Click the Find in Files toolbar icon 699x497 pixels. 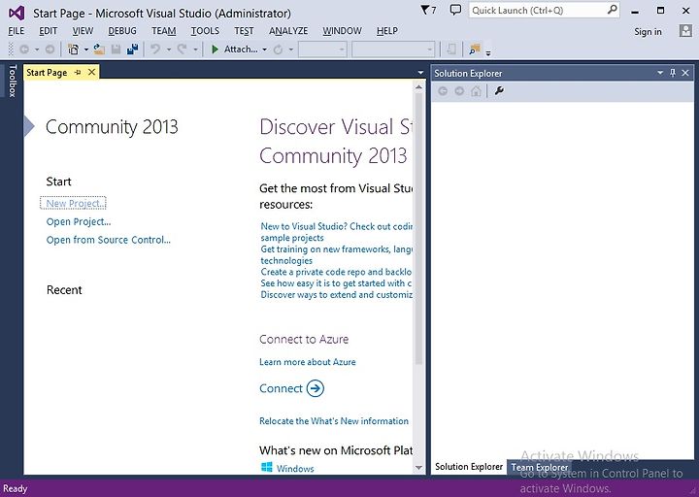(475, 50)
